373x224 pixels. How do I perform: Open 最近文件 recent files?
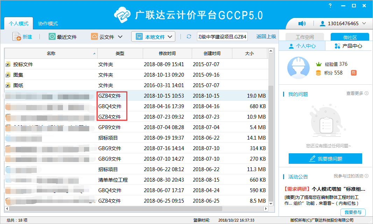(x=63, y=37)
